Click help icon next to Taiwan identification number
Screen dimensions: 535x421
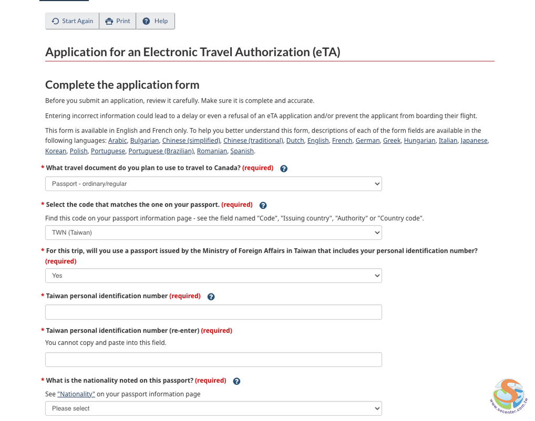(x=211, y=297)
